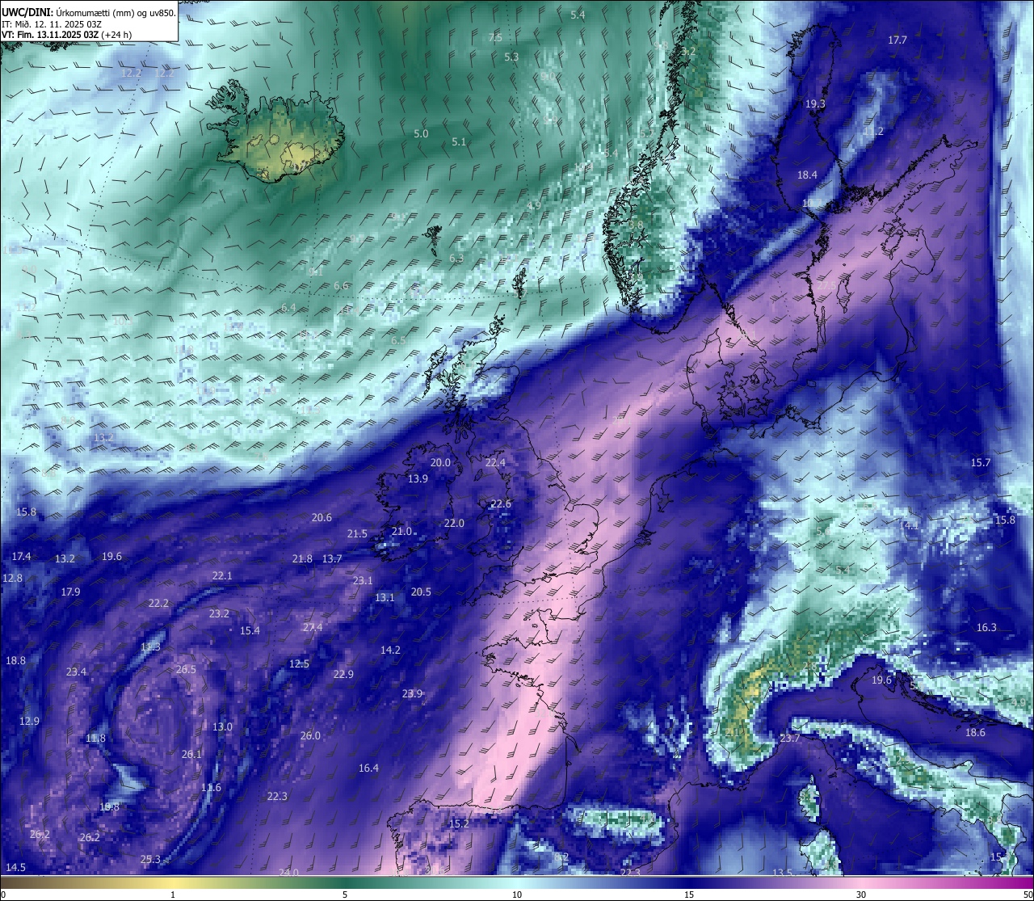
Task: Click the 21.8 value label
Action: 302,558
